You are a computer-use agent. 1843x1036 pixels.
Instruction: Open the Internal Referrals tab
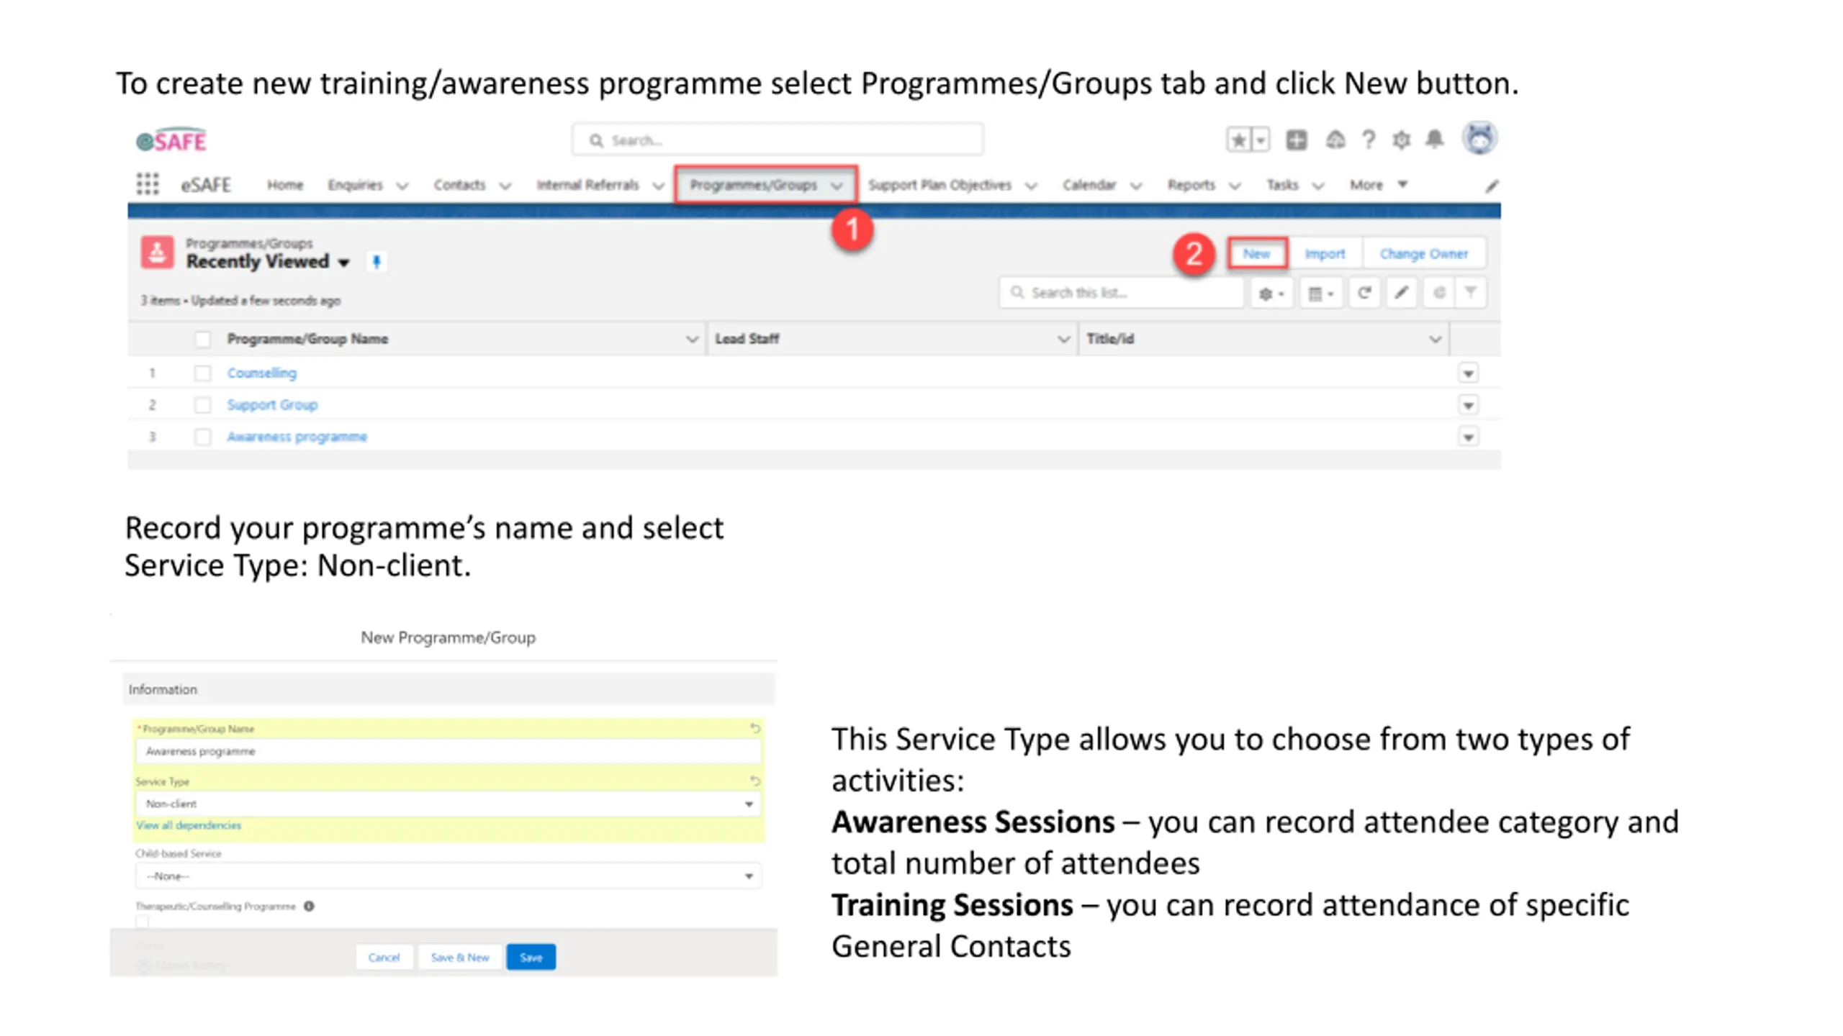587,185
